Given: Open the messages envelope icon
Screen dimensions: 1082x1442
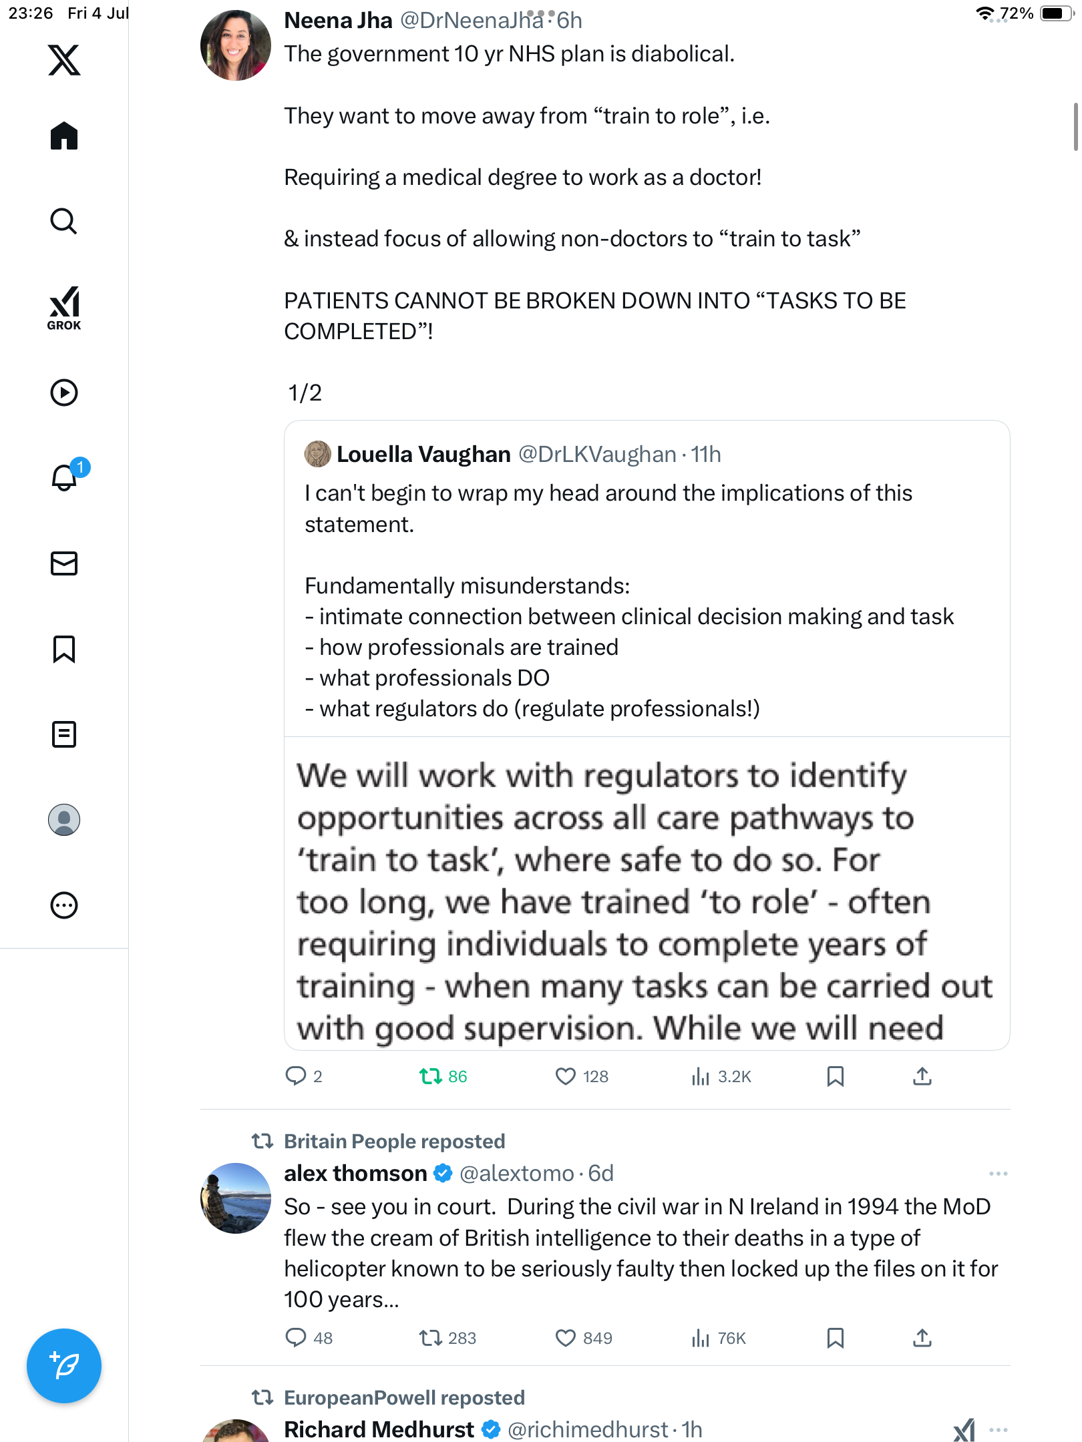Looking at the screenshot, I should tap(64, 563).
